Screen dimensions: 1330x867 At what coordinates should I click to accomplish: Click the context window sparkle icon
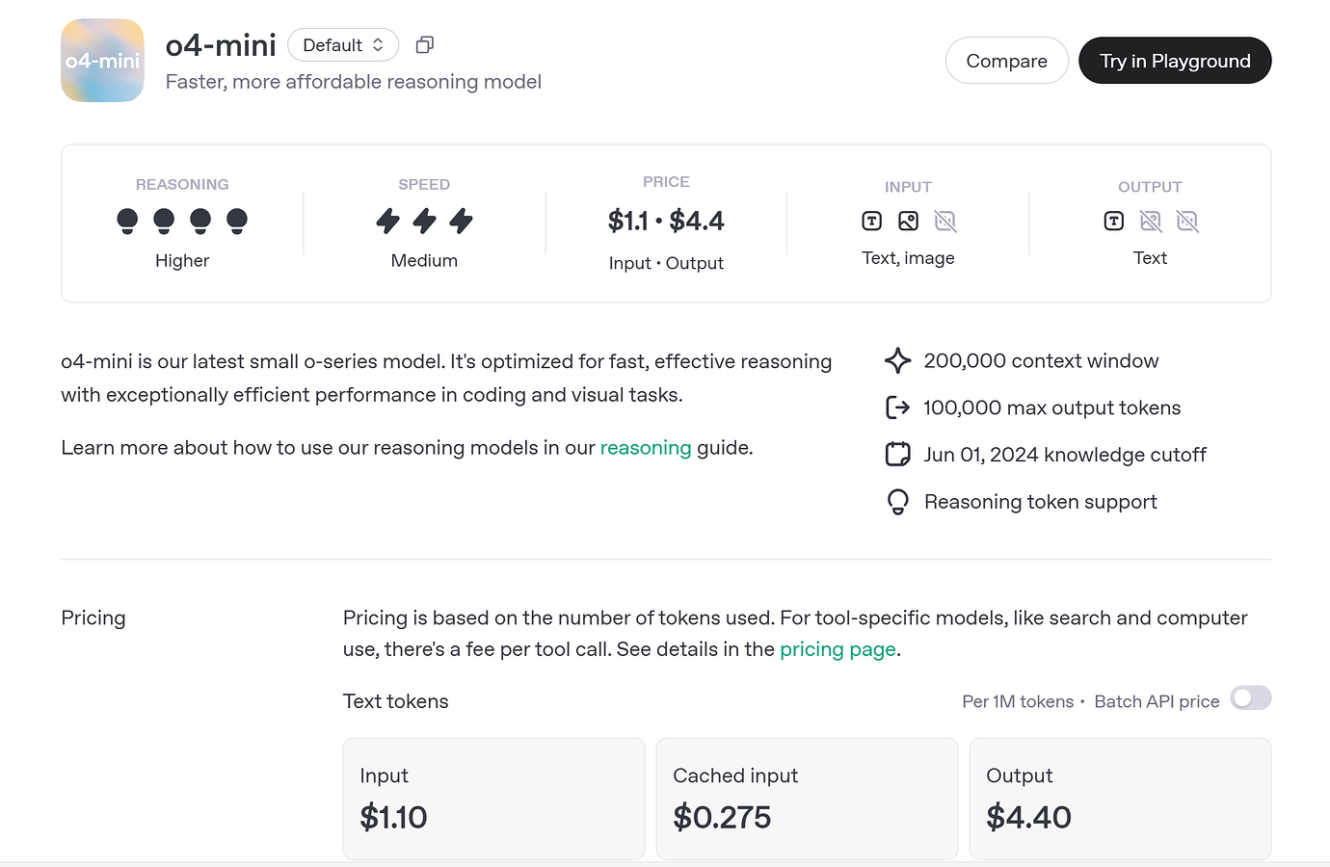pyautogui.click(x=897, y=361)
